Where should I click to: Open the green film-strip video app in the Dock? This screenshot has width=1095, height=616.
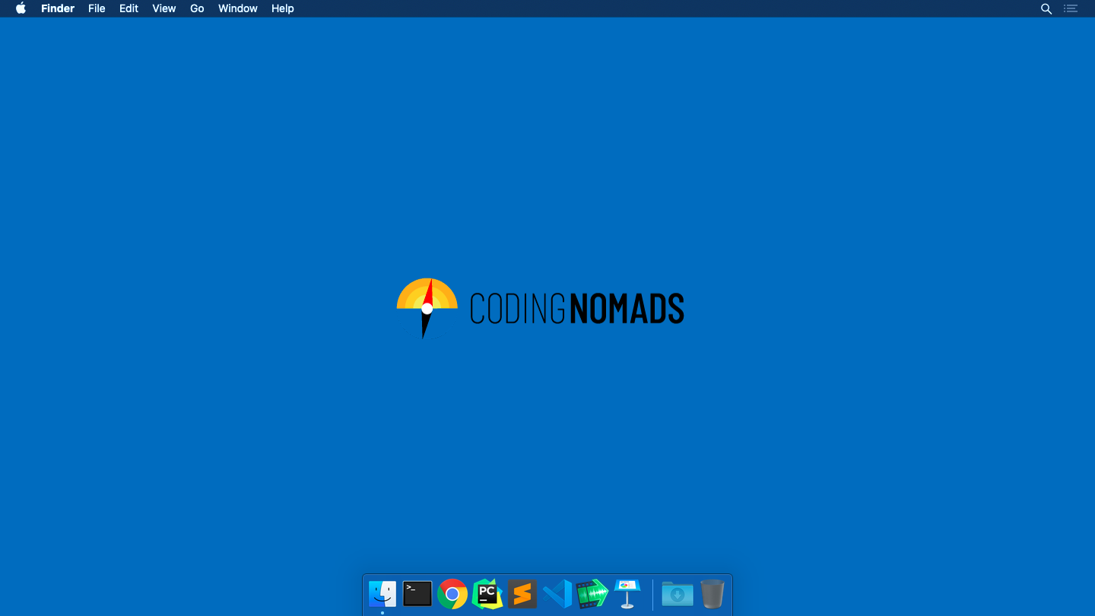592,594
